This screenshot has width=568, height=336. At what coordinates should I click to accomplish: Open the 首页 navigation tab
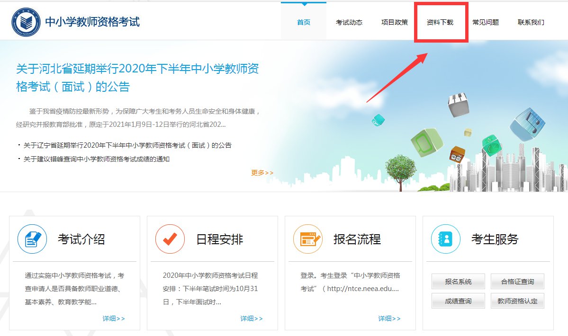coord(304,22)
